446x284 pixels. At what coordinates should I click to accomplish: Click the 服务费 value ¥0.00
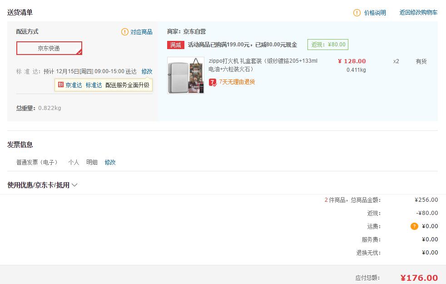click(430, 239)
